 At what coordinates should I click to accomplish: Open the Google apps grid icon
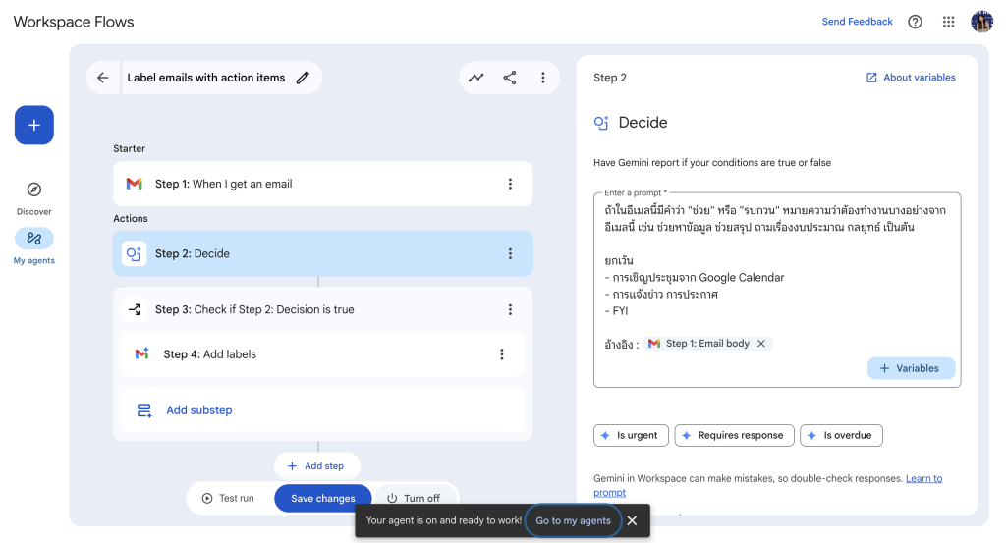(948, 22)
